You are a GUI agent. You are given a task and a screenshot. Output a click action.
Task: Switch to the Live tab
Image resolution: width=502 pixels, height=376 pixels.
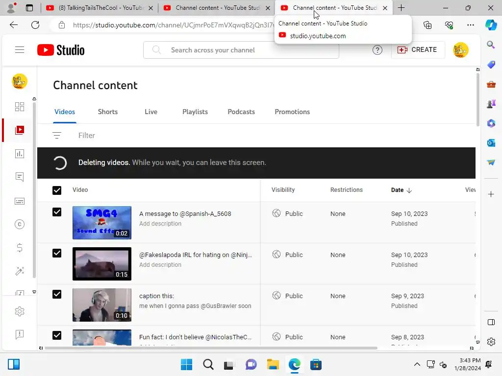point(151,112)
